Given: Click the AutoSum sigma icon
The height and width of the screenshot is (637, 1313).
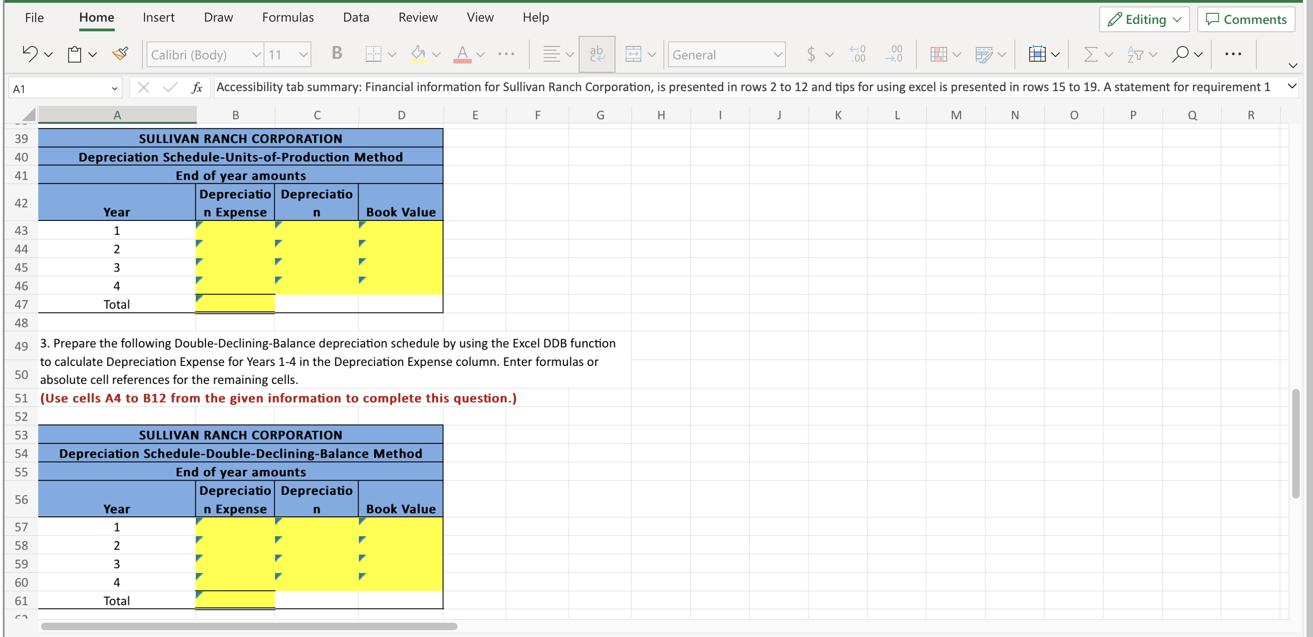Looking at the screenshot, I should (x=1090, y=54).
